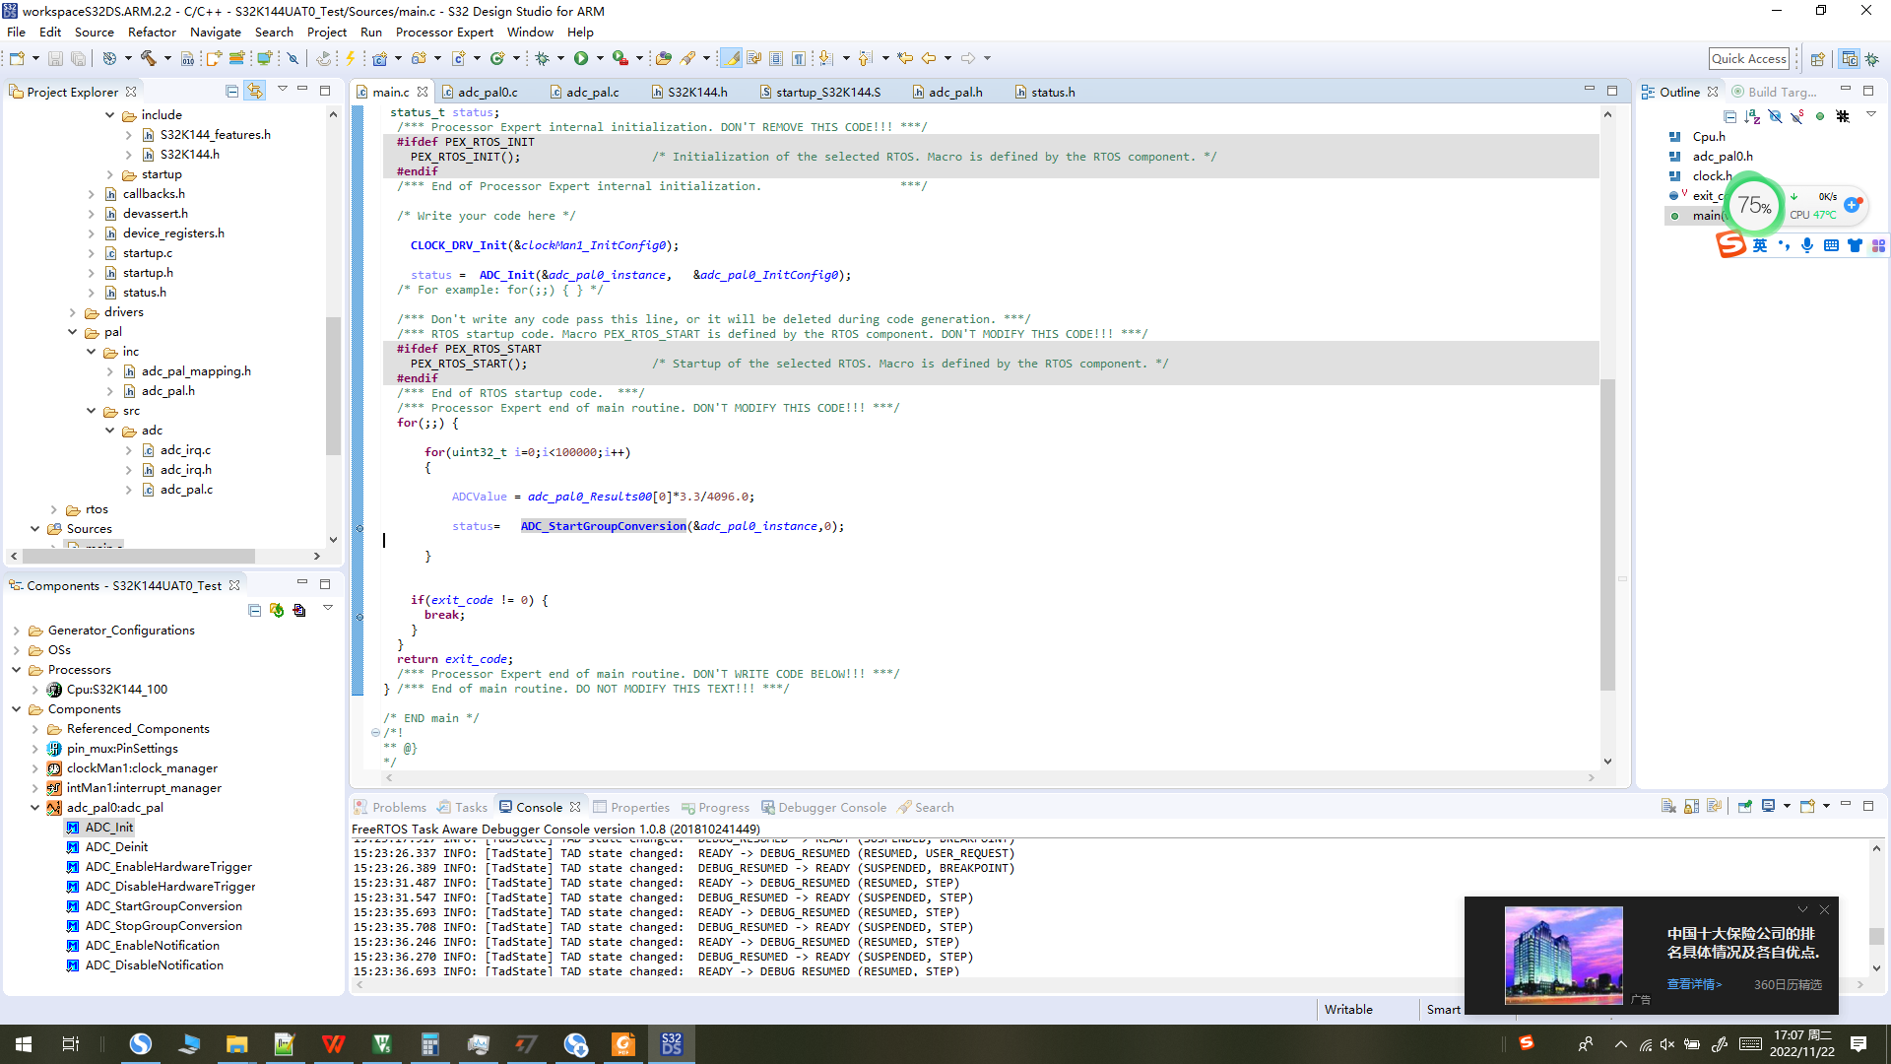Image resolution: width=1891 pixels, height=1064 pixels.
Task: Toggle the Show Whitespace Characters icon
Action: coord(799,58)
